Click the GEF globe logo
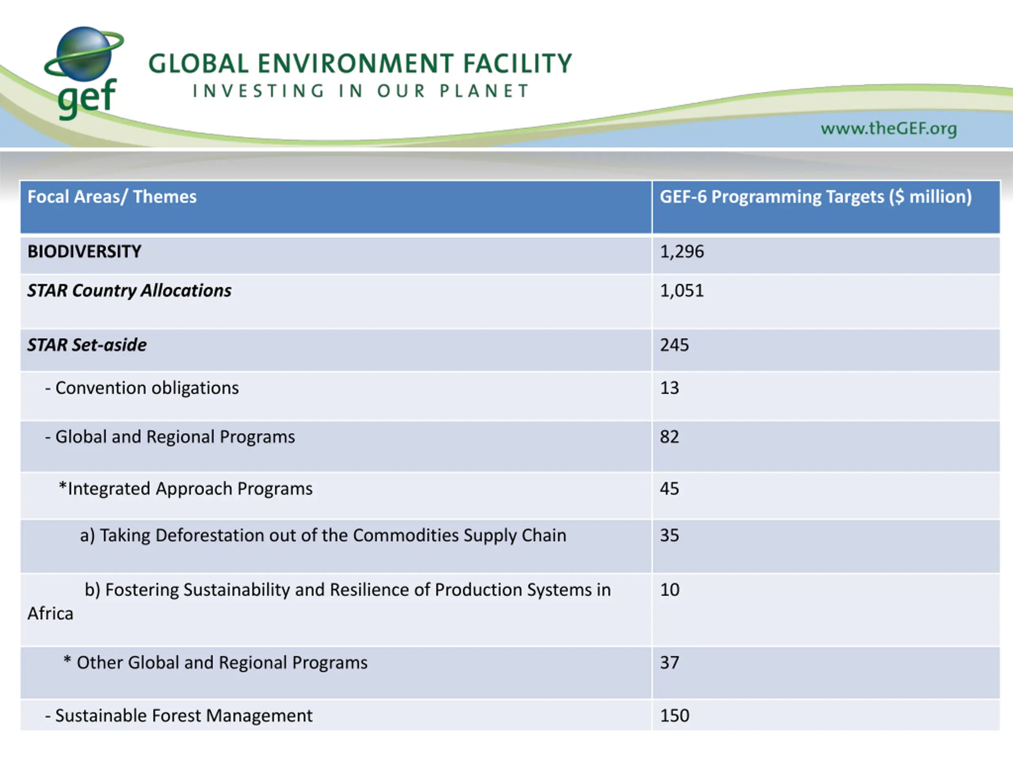 (x=84, y=72)
